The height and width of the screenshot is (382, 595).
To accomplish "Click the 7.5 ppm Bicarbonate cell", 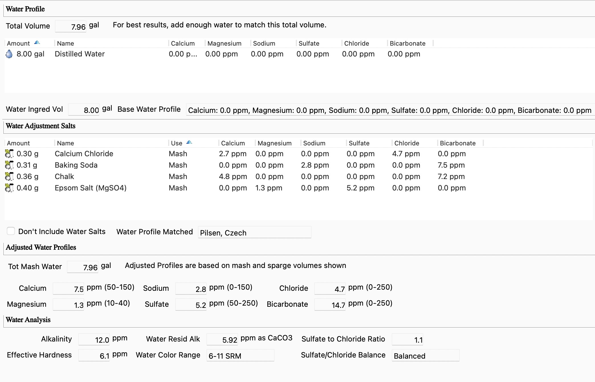I will click(x=451, y=165).
